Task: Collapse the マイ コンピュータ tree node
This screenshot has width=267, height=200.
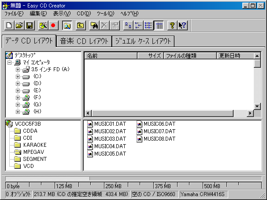Action: click(x=10, y=62)
